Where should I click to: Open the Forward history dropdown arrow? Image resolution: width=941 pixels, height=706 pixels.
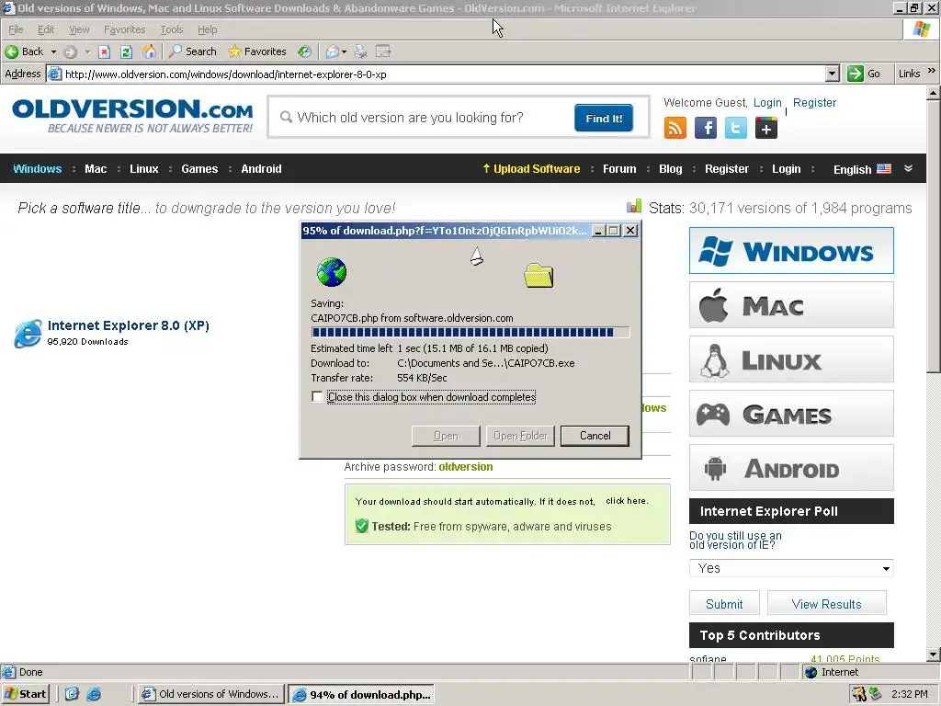coord(87,52)
